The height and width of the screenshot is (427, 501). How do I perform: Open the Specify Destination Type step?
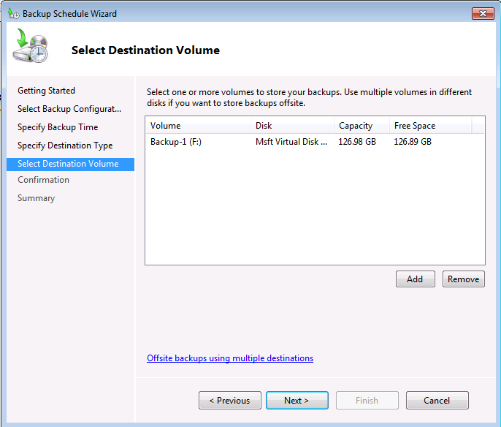[65, 146]
